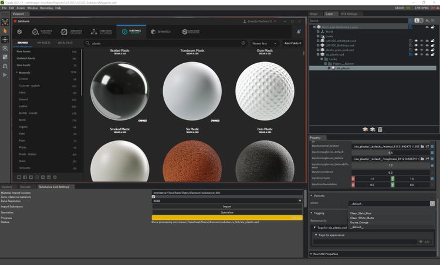440x265 pixels.
Task: Select the arrow selection tool in left toolbar
Action: pyautogui.click(x=5, y=30)
